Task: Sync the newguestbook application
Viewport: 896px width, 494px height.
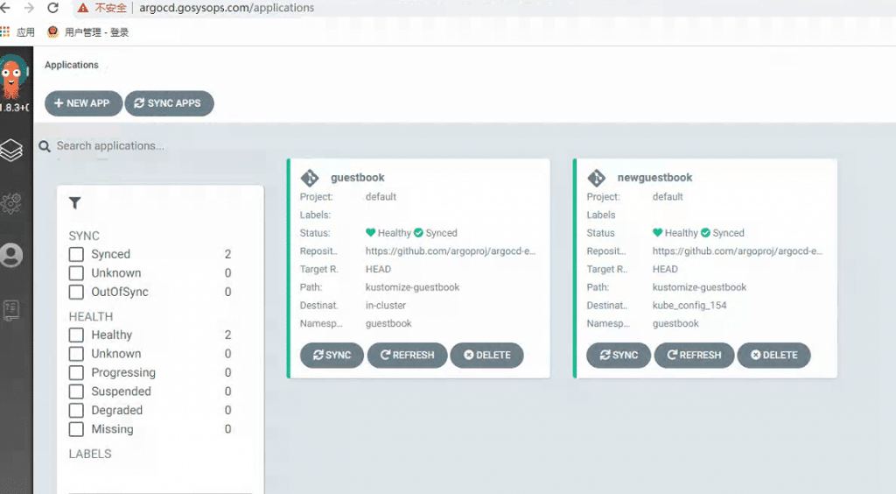Action: [619, 355]
